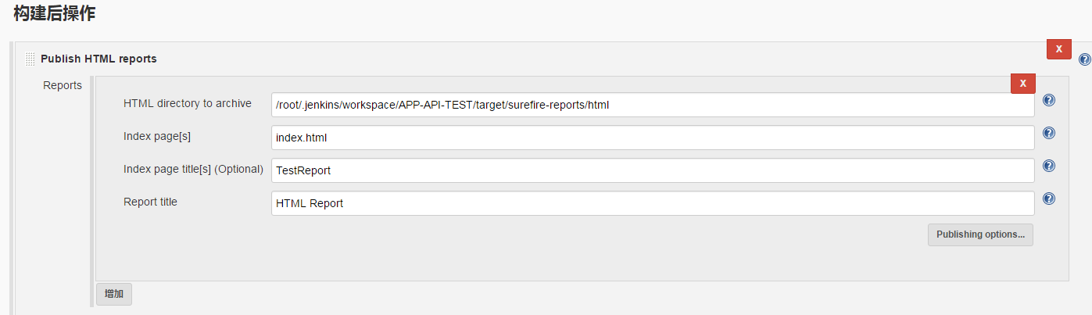
Task: Grab the Publish HTML reports drag handle
Action: [x=30, y=59]
